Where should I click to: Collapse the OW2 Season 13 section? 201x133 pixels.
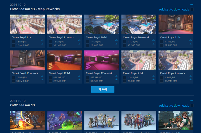click(192, 100)
